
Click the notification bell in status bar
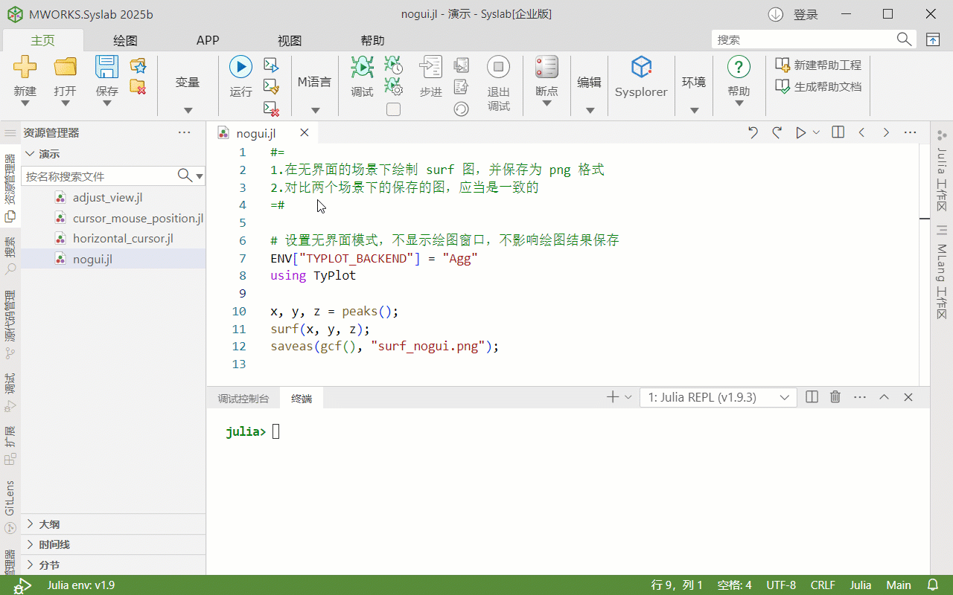[x=933, y=585]
